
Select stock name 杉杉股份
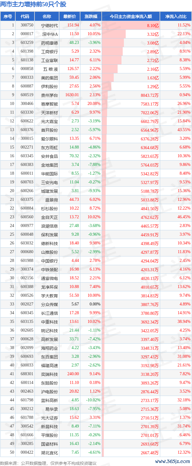pos(49,209)
